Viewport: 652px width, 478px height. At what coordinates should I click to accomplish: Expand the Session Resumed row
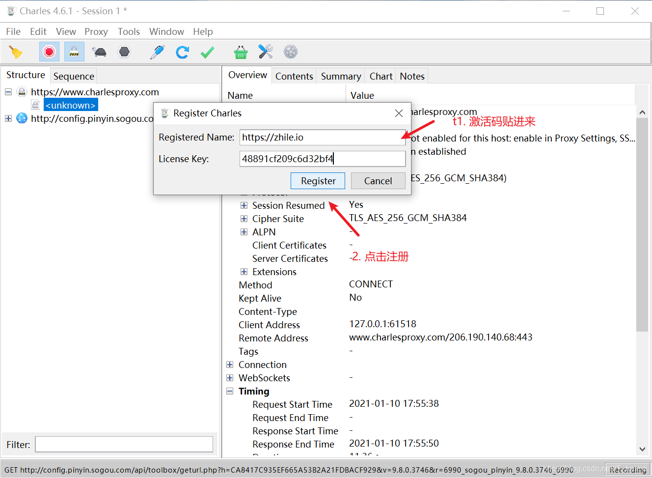tap(244, 205)
